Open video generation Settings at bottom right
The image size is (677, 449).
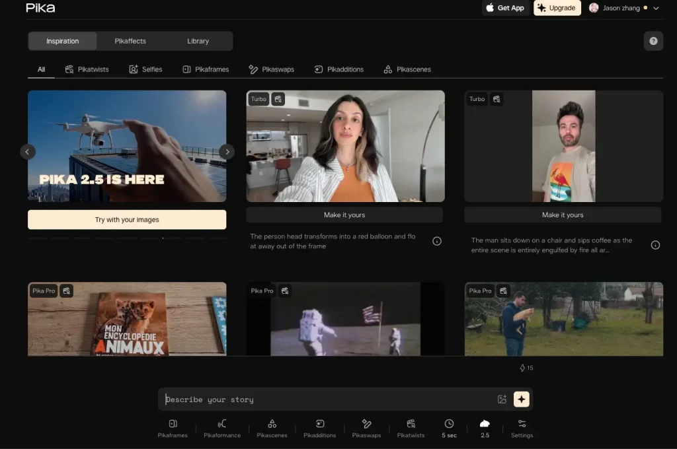[x=522, y=428]
